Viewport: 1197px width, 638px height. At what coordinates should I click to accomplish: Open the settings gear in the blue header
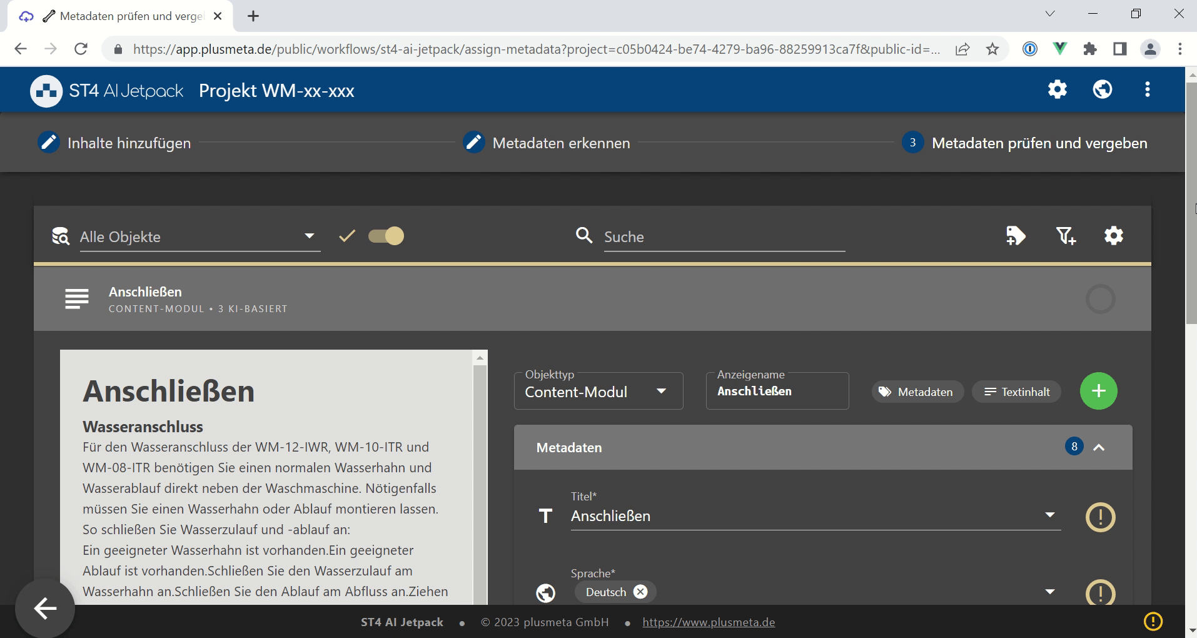[1058, 89]
